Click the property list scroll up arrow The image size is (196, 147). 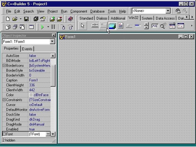53,56
